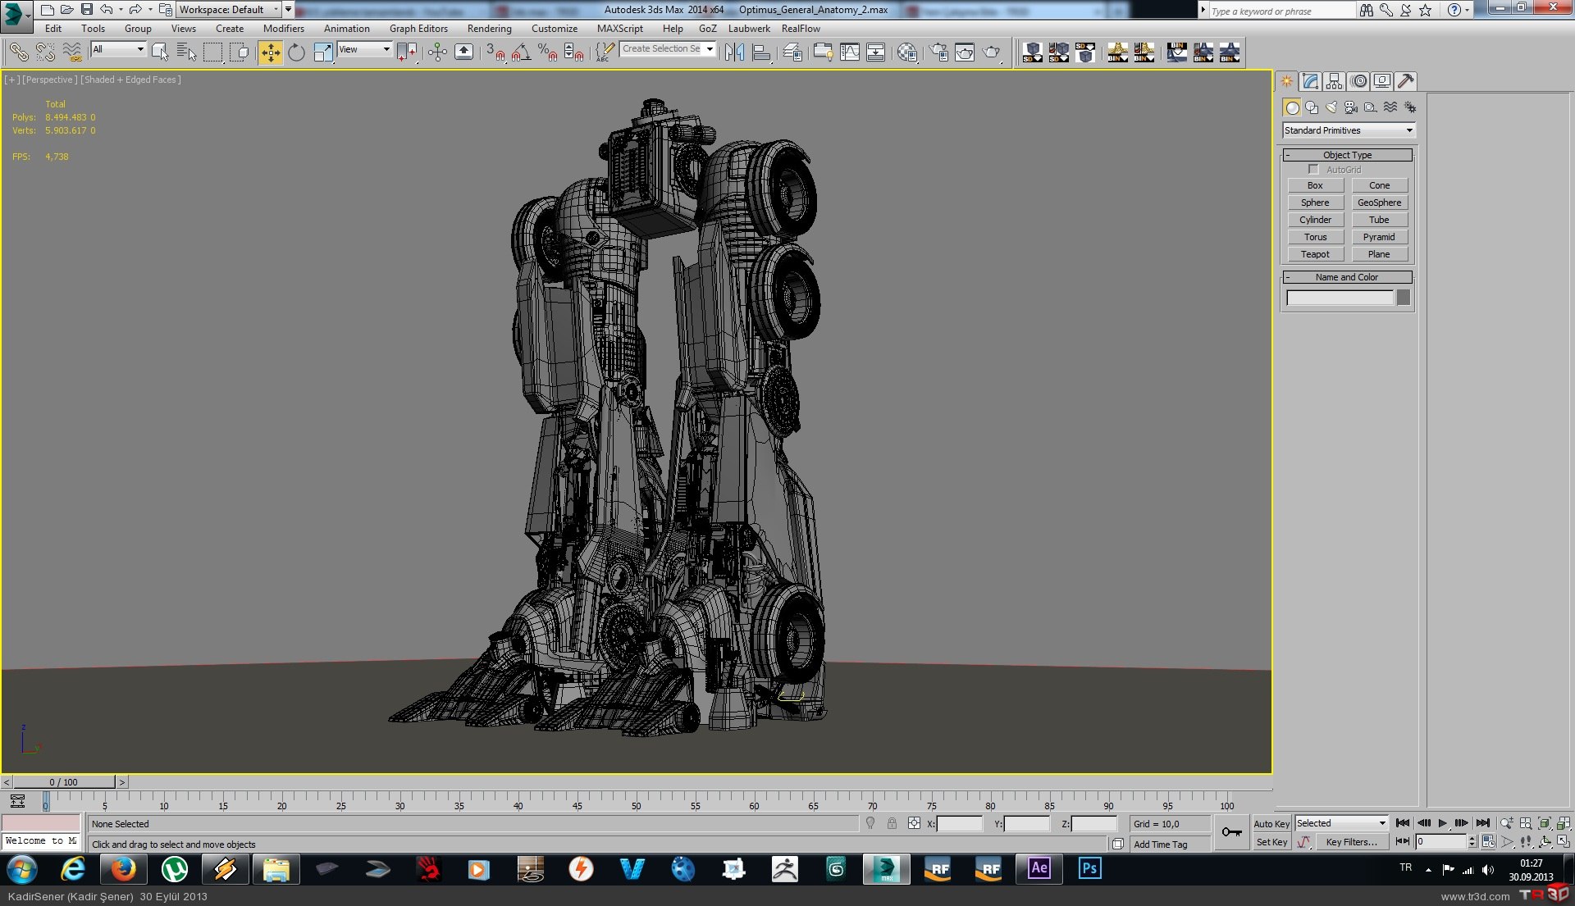The image size is (1575, 906).
Task: Open Photoshop from the taskbar
Action: tap(1089, 868)
